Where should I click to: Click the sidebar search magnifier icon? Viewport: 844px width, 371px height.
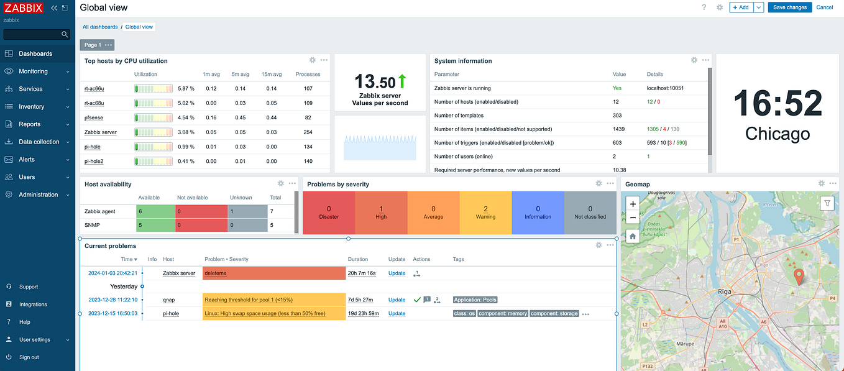coord(65,34)
